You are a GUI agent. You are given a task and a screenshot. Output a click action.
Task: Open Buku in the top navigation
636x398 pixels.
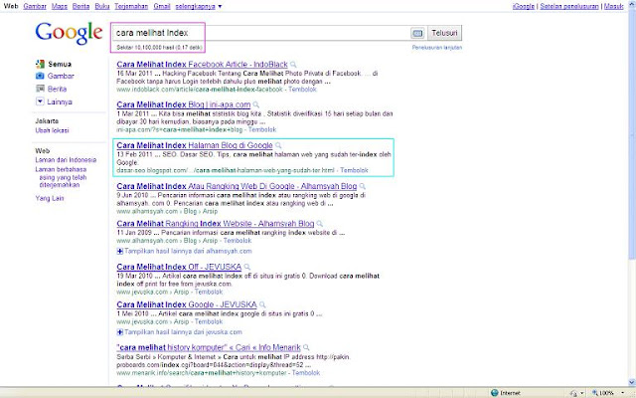point(102,7)
